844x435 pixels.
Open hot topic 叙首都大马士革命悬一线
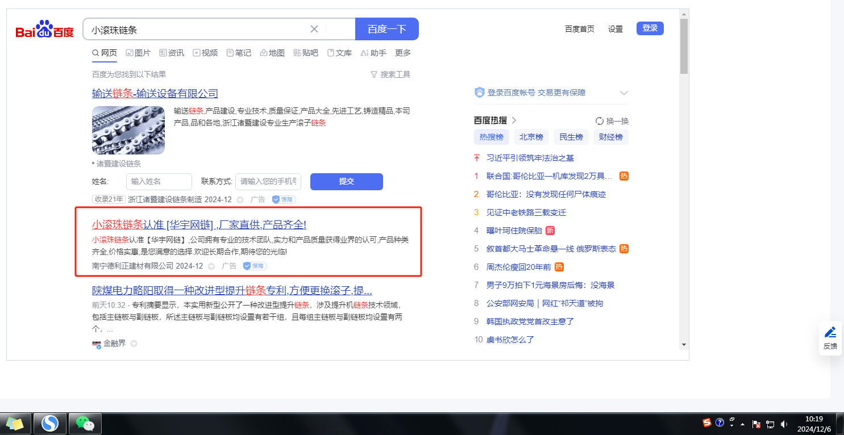pos(551,249)
